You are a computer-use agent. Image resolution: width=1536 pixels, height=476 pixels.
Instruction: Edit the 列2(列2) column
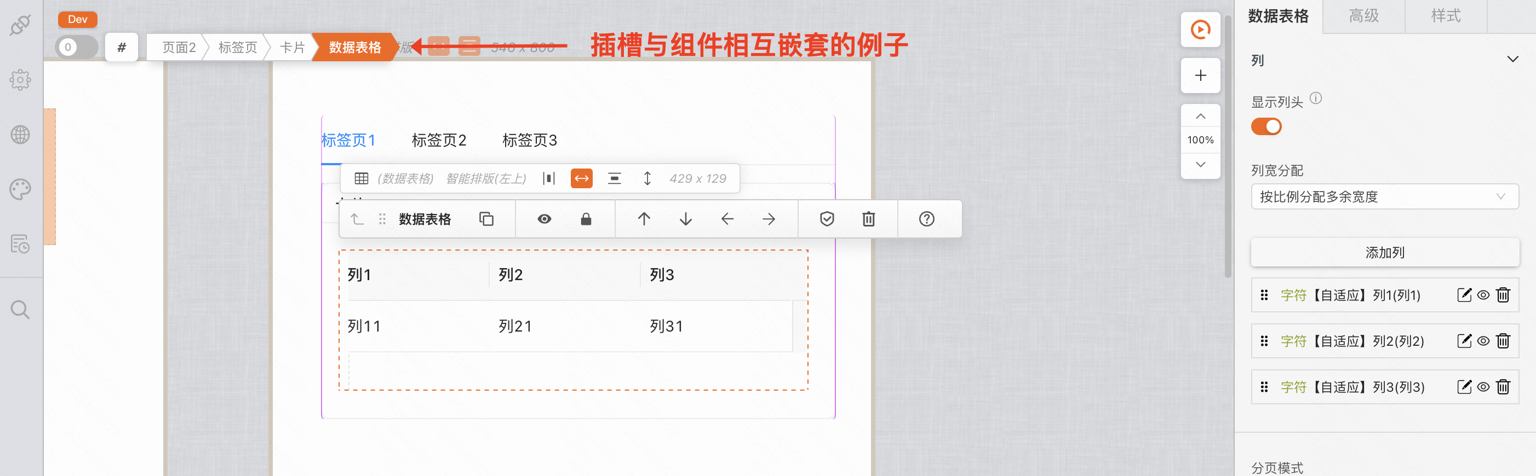point(1464,341)
